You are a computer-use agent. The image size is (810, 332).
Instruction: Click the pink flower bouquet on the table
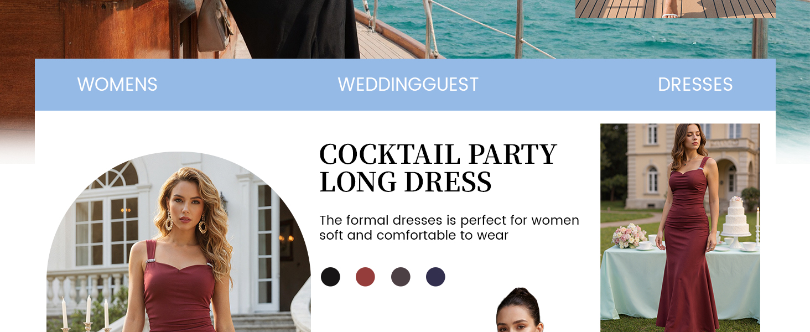coord(630,235)
